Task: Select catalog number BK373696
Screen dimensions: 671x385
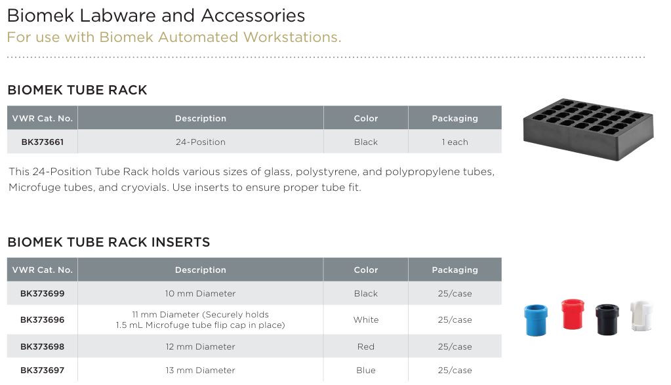Action: (x=42, y=319)
